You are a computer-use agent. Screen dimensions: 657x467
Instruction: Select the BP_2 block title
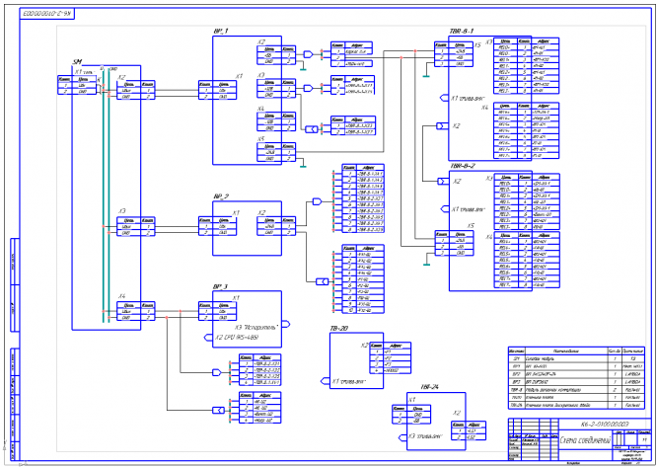(x=221, y=196)
